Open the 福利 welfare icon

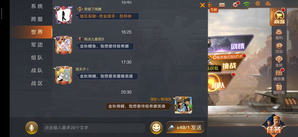279,34
